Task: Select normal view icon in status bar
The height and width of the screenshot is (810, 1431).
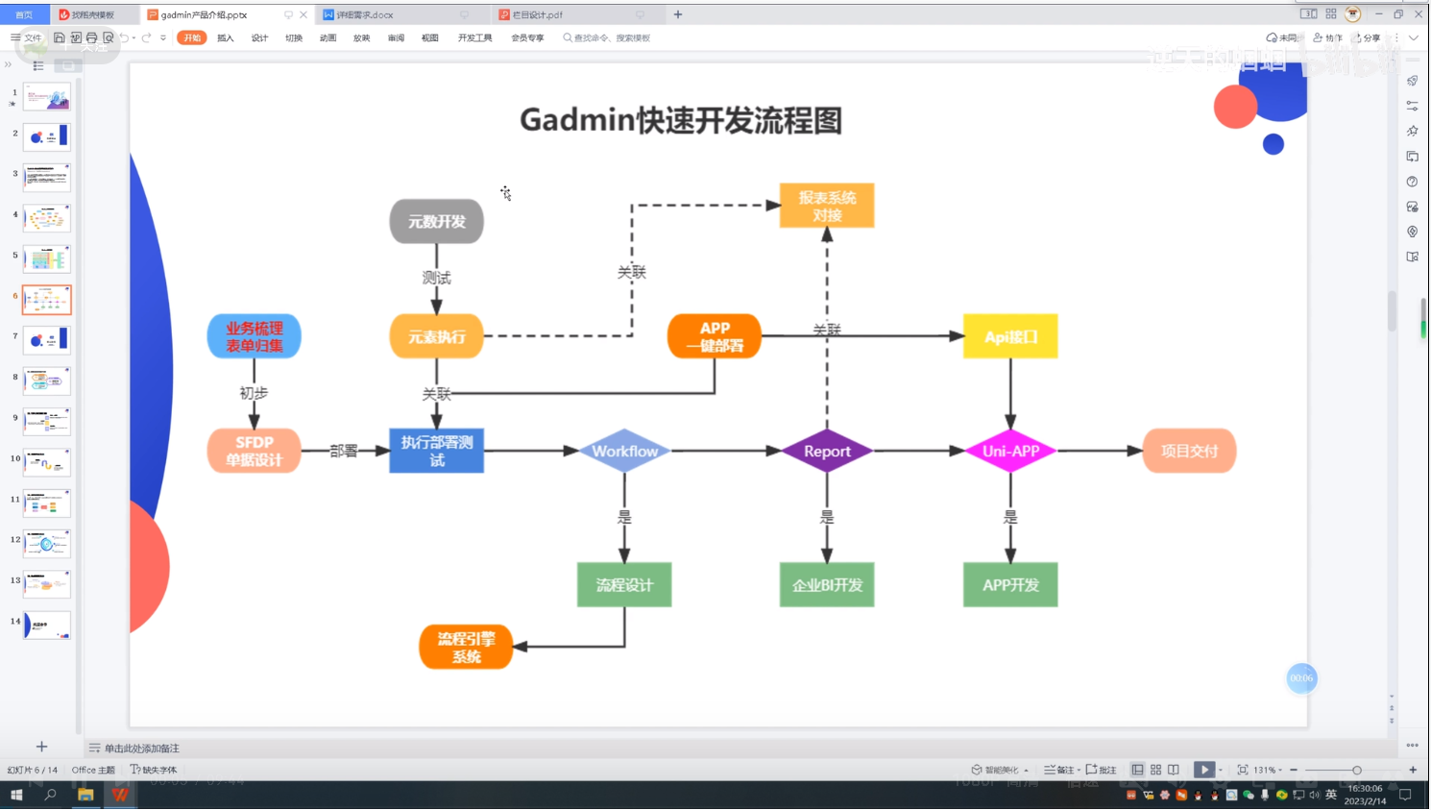Action: (x=1137, y=770)
